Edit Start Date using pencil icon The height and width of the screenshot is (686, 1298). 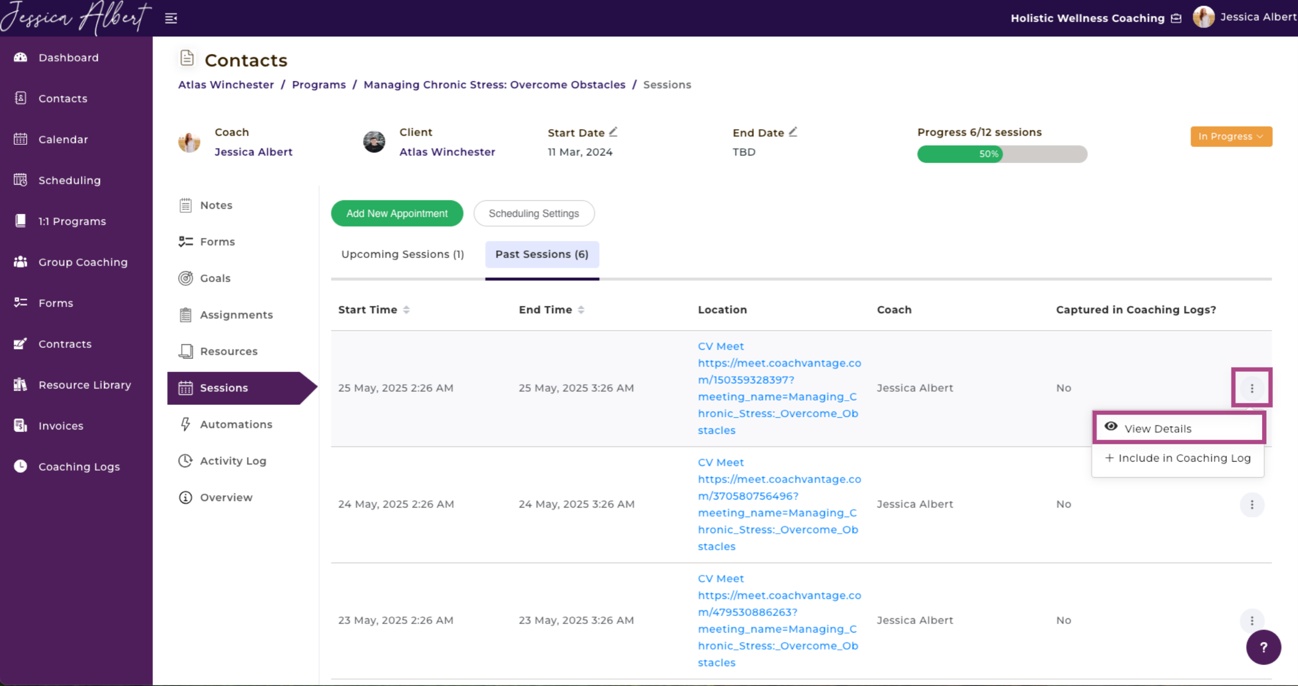(613, 131)
